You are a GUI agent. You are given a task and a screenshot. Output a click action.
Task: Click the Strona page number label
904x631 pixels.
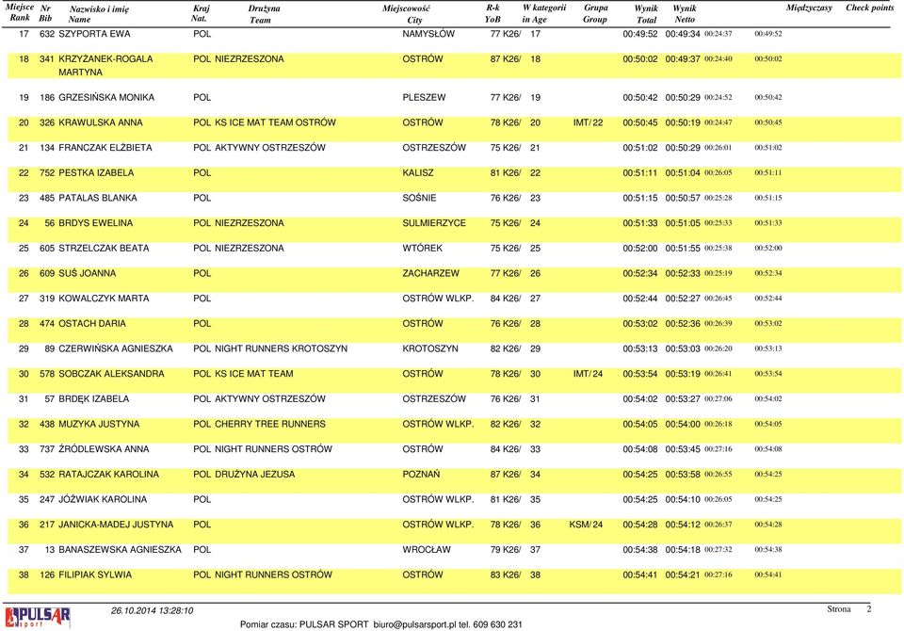tap(839, 609)
